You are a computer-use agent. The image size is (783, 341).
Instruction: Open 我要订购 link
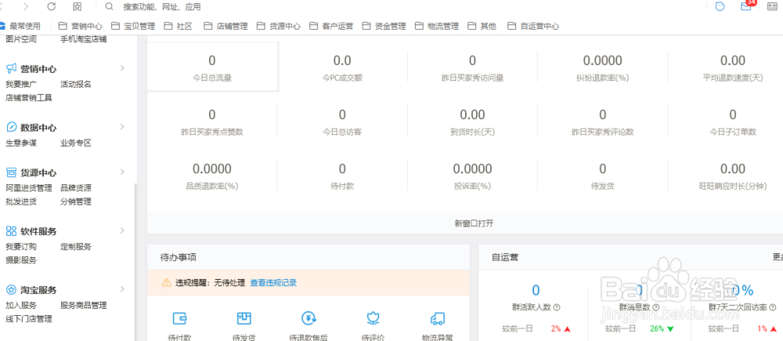pyautogui.click(x=21, y=246)
